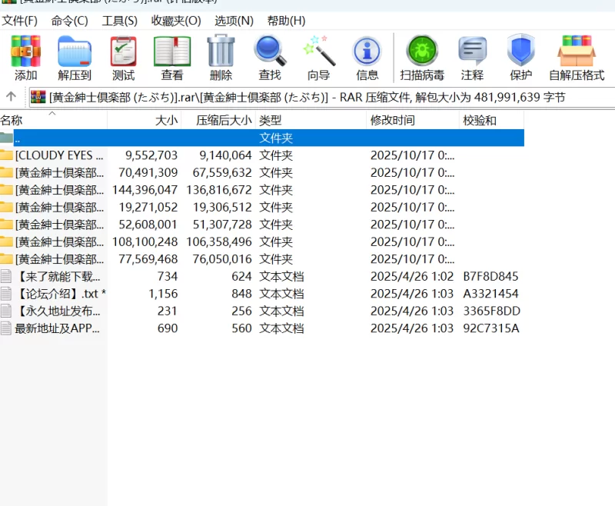Click the 2025/4/26 1:02 modified time
The height and width of the screenshot is (506, 615).
412,277
